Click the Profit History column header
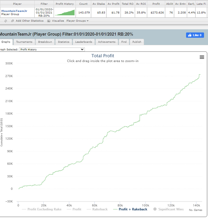 (x=65, y=4)
